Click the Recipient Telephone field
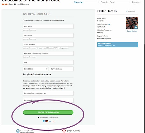The height and width of the screenshot is (133, 145). coord(48,93)
